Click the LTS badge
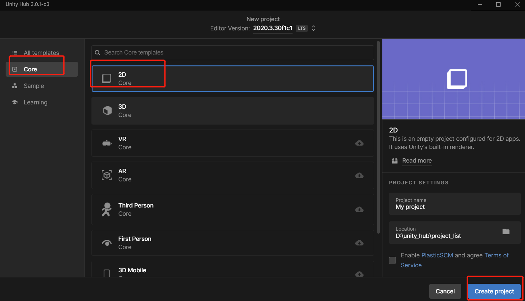Screen dimensions: 525x301 (x=302, y=28)
